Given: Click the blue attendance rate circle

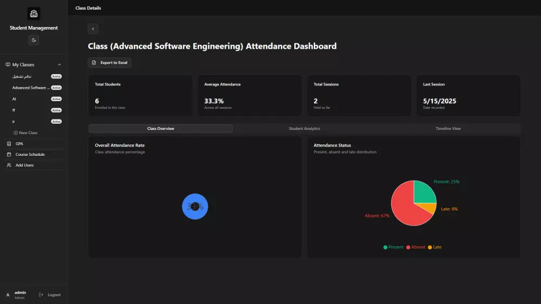Looking at the screenshot, I should (195, 206).
